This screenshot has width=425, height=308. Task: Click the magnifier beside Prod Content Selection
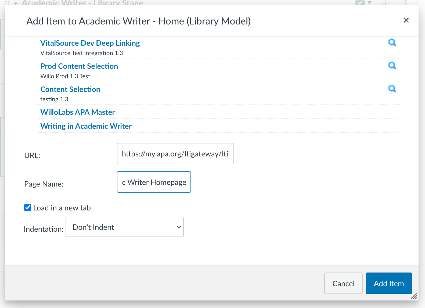click(x=392, y=66)
